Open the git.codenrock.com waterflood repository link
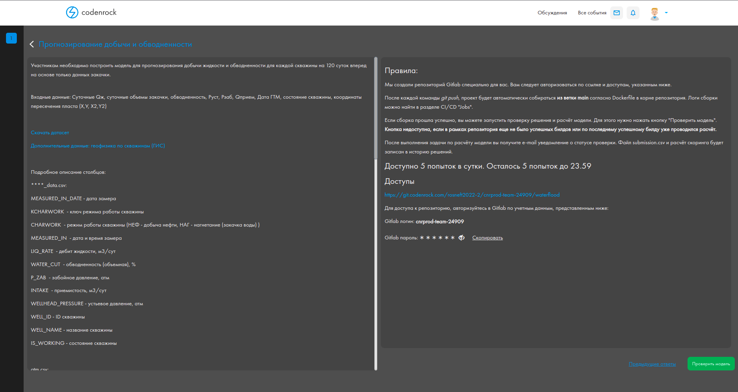Image resolution: width=738 pixels, height=392 pixels. (x=472, y=195)
